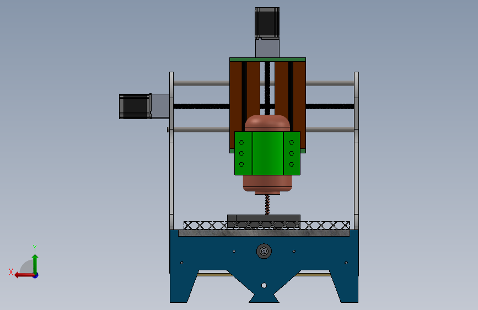
Task: Select the spiral drill bit under the spindle
Action: [267, 205]
